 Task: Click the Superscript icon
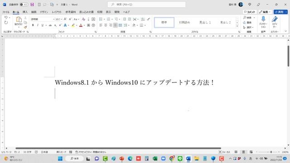[60, 25]
